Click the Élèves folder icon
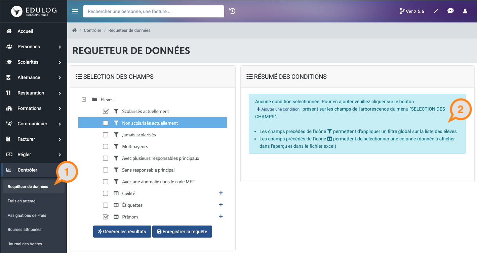Viewport: 477px width, 253px height. (x=95, y=100)
